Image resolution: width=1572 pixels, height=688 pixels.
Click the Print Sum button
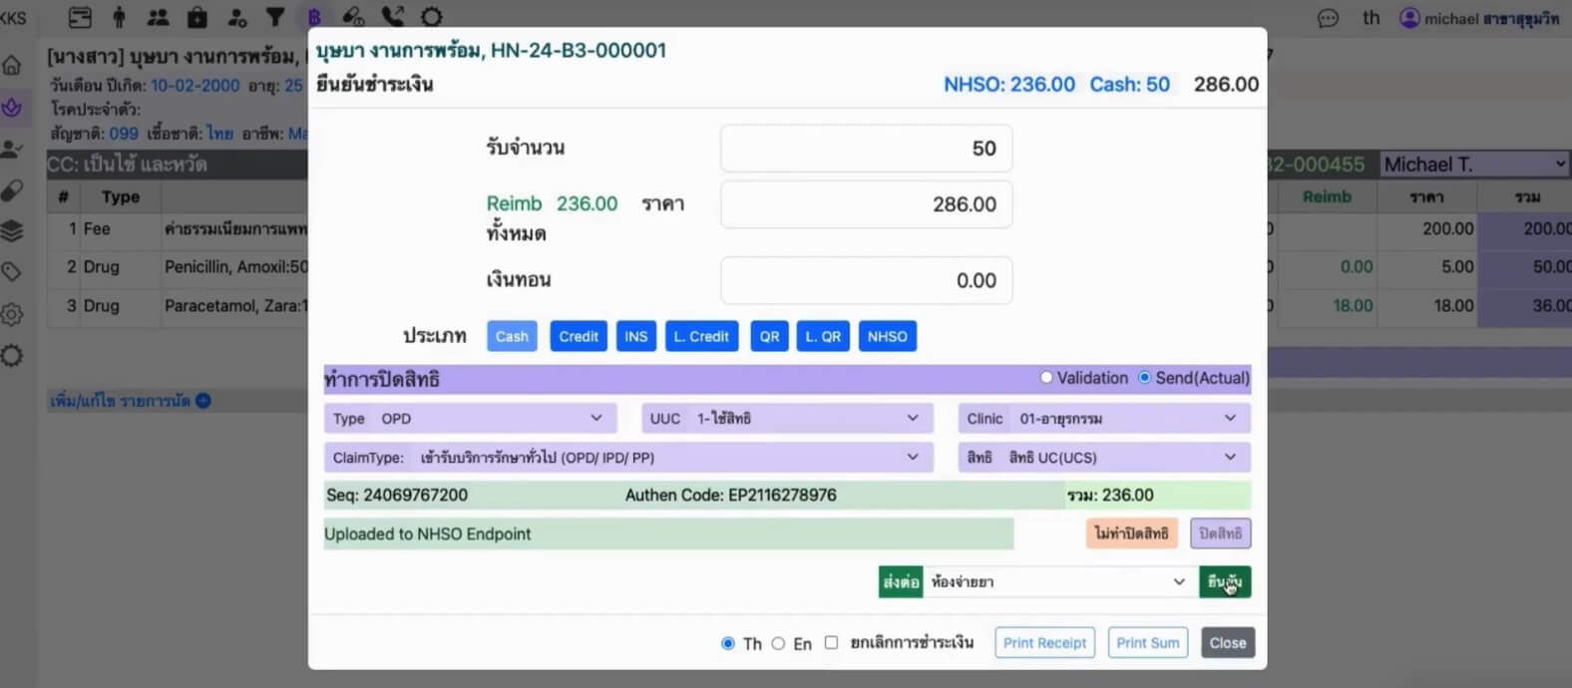(1147, 643)
